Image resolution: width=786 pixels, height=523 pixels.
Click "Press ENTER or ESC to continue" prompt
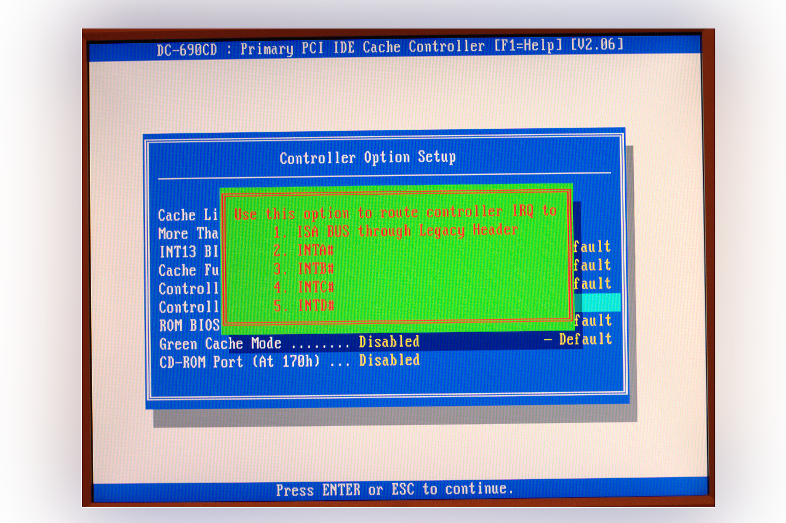pos(395,489)
